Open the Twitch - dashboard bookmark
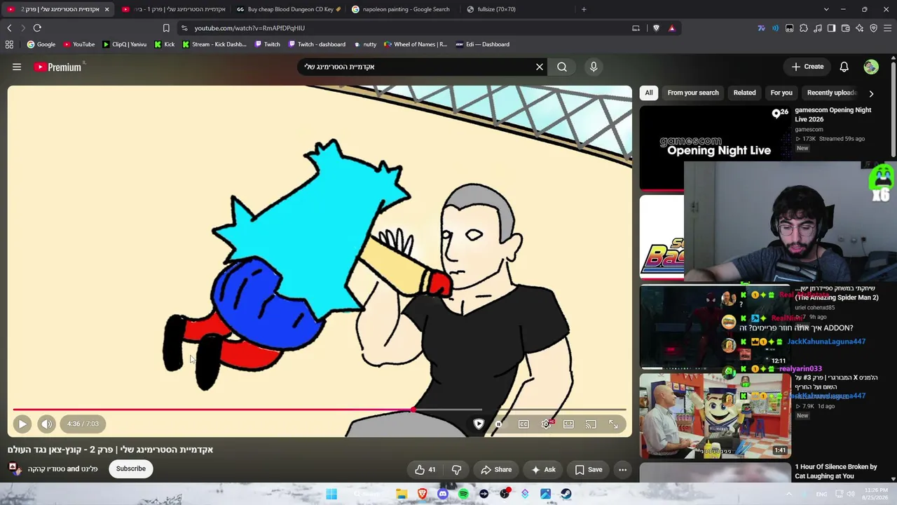Image resolution: width=897 pixels, height=505 pixels. coord(317,44)
